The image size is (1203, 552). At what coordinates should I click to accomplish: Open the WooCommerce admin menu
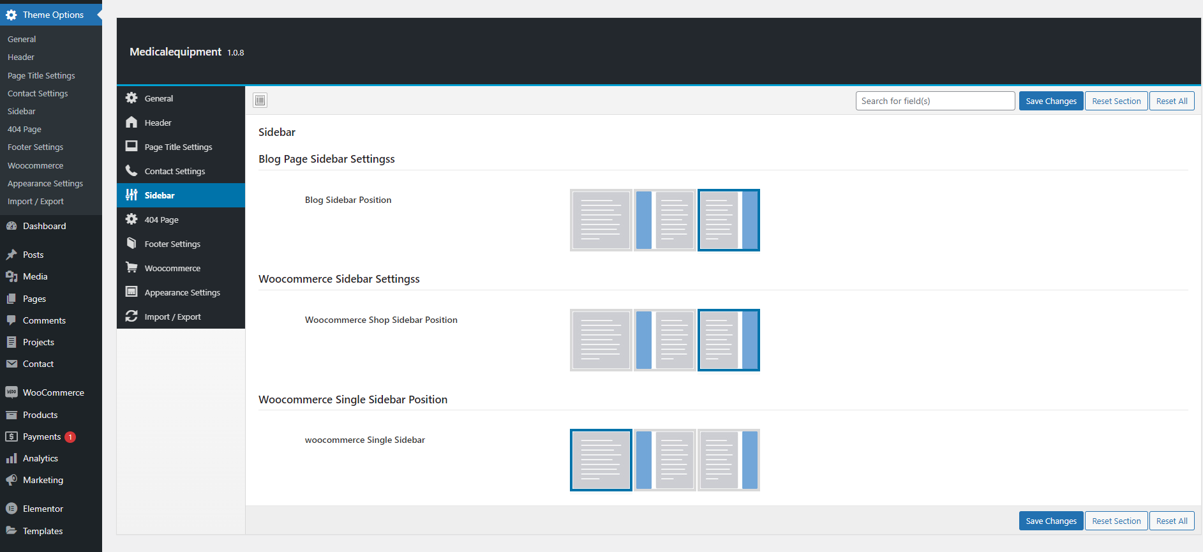[53, 392]
